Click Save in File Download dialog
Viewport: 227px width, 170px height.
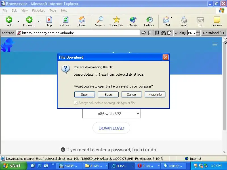pyautogui.click(x=108, y=95)
